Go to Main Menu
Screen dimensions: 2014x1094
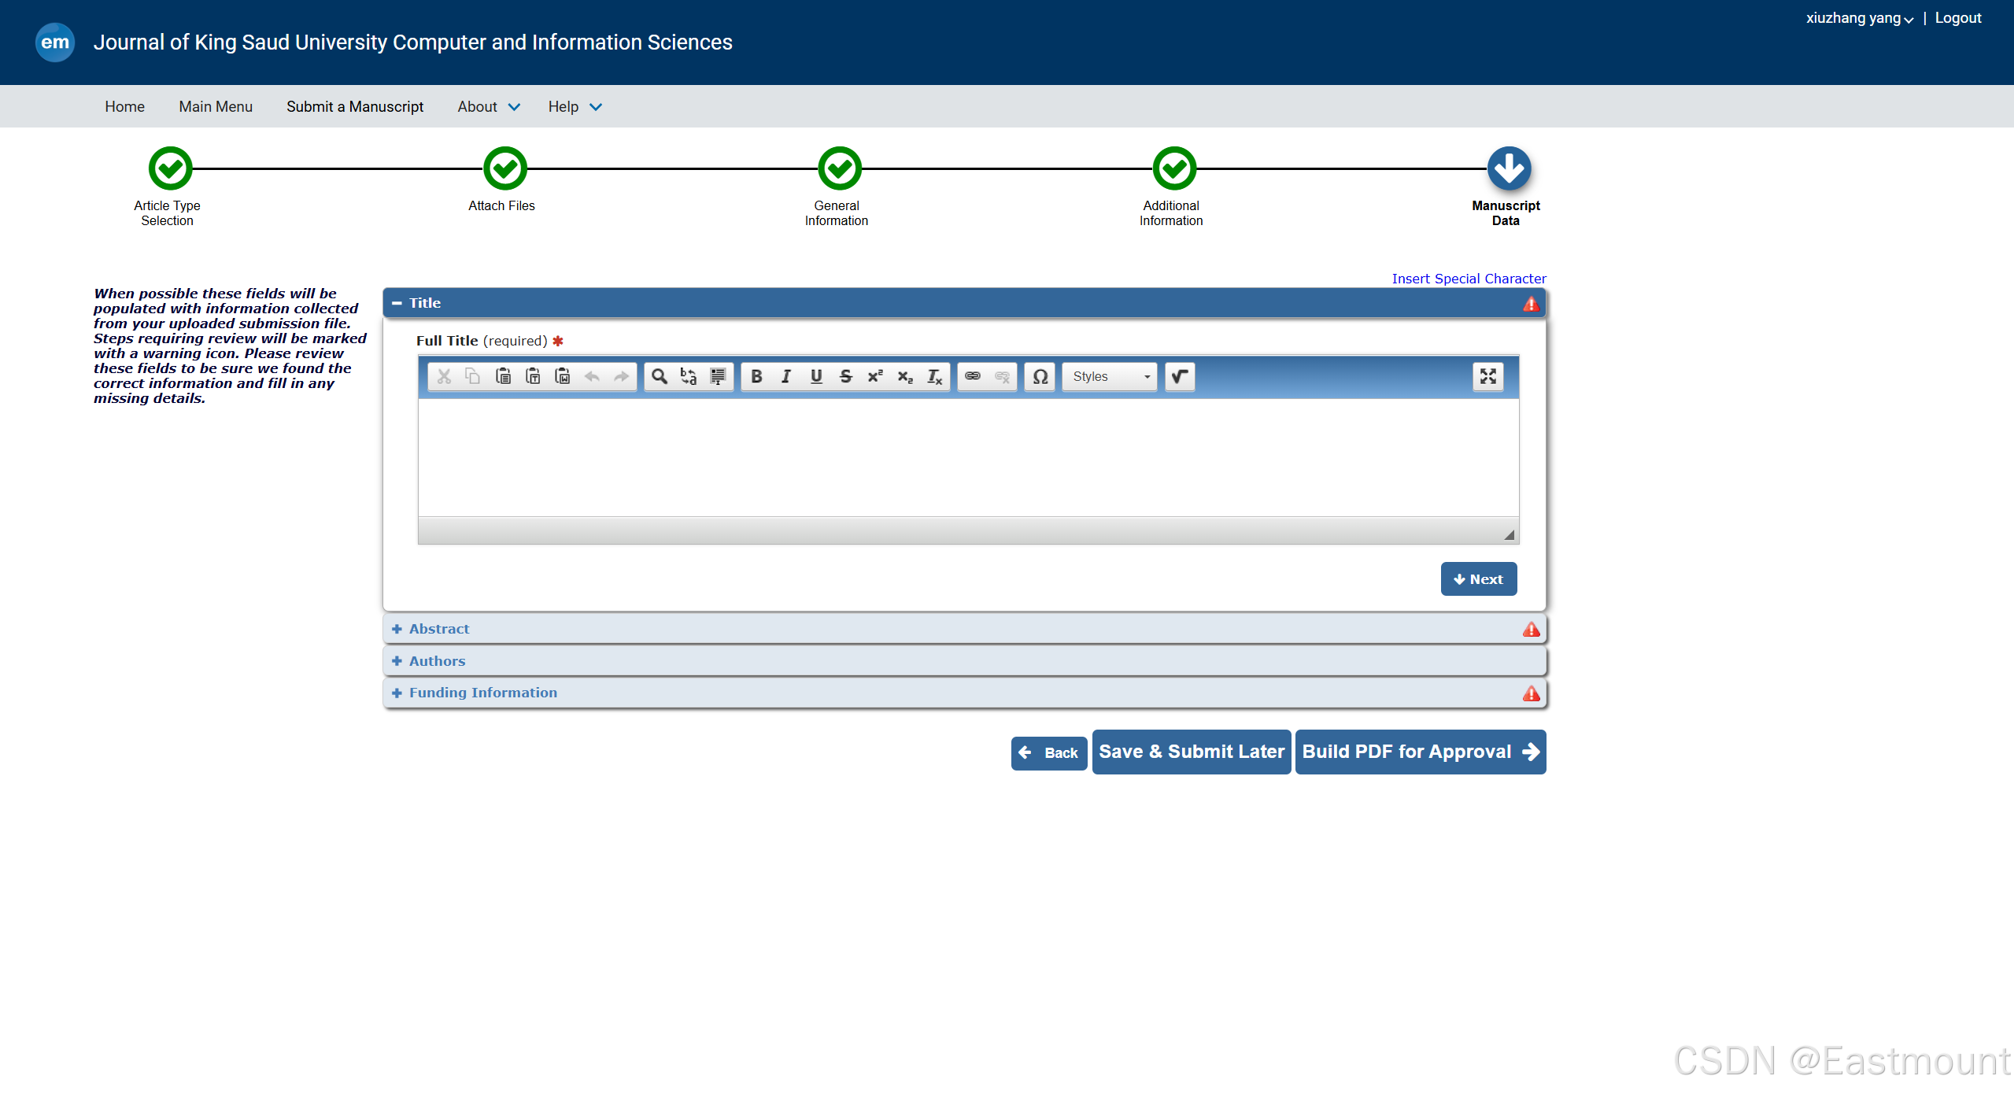point(216,106)
